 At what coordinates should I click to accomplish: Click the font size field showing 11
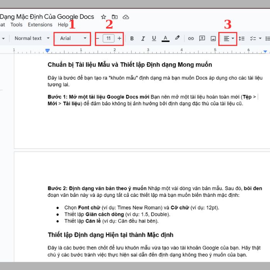click(108, 38)
